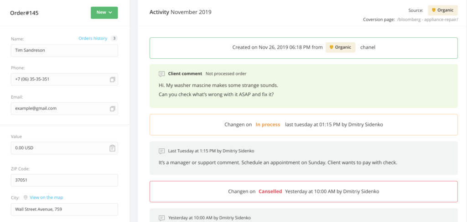
Task: Open View on the map link
Action: (x=47, y=197)
